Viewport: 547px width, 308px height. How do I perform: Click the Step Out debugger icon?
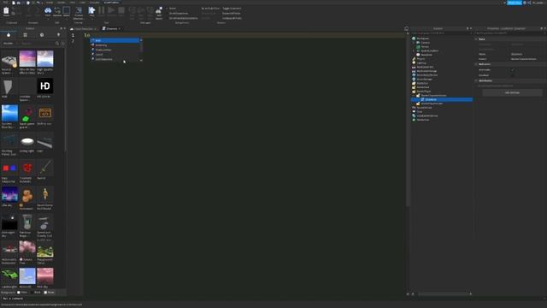pos(150,10)
